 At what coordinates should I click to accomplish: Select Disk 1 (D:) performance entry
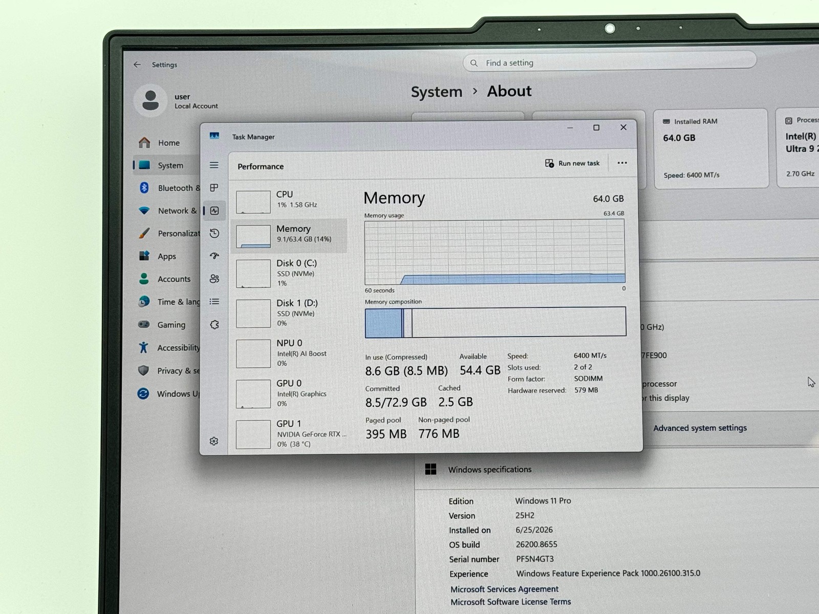click(x=289, y=313)
